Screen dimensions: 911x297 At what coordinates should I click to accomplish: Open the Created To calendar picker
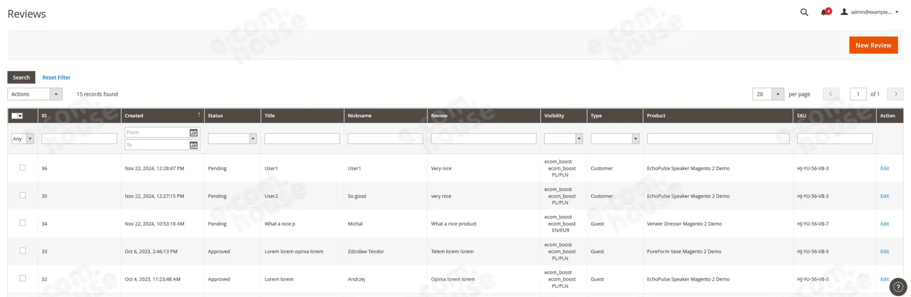[x=194, y=145]
